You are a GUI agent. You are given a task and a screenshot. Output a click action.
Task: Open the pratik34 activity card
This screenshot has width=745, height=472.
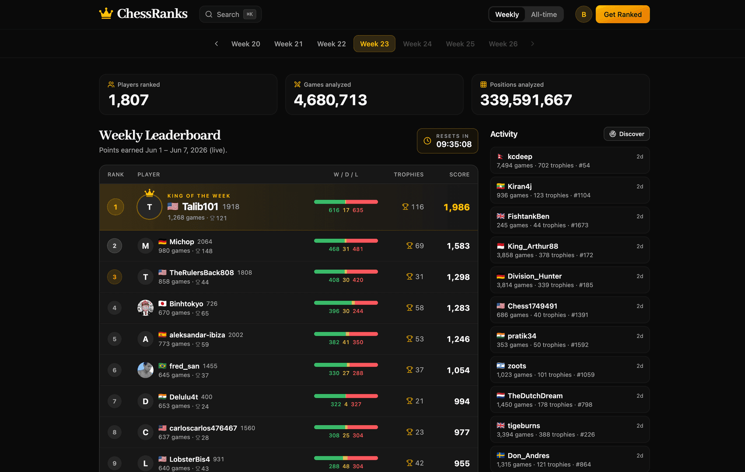click(570, 340)
